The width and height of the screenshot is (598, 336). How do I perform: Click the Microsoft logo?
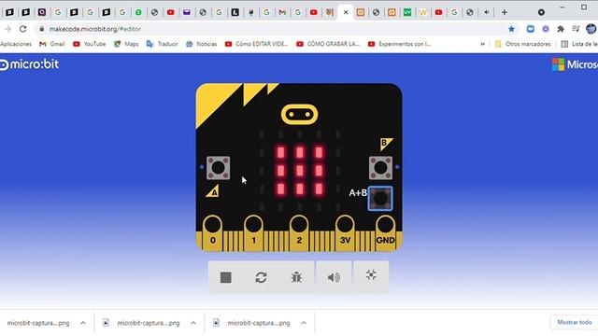click(x=575, y=64)
